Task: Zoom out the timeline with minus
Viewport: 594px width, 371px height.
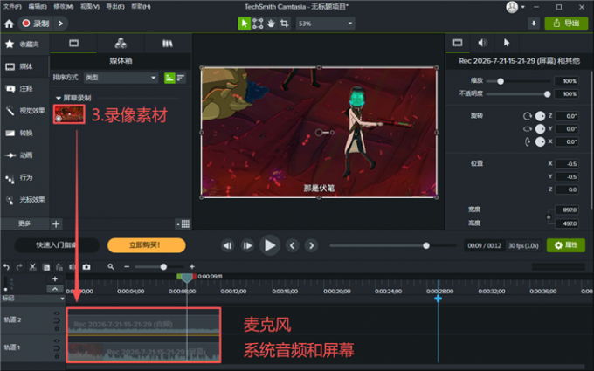Action: pos(127,267)
